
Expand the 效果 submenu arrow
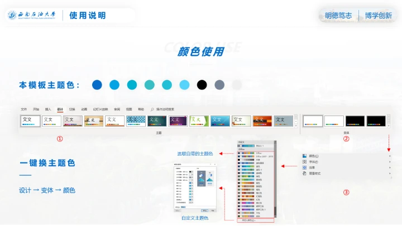(x=390, y=167)
